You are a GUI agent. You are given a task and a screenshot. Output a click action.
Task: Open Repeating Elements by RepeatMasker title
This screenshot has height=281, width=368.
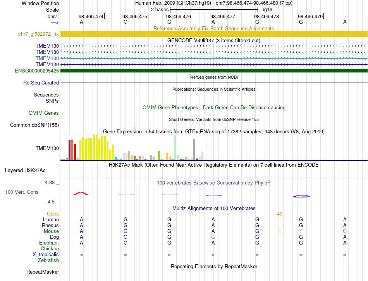click(x=214, y=266)
